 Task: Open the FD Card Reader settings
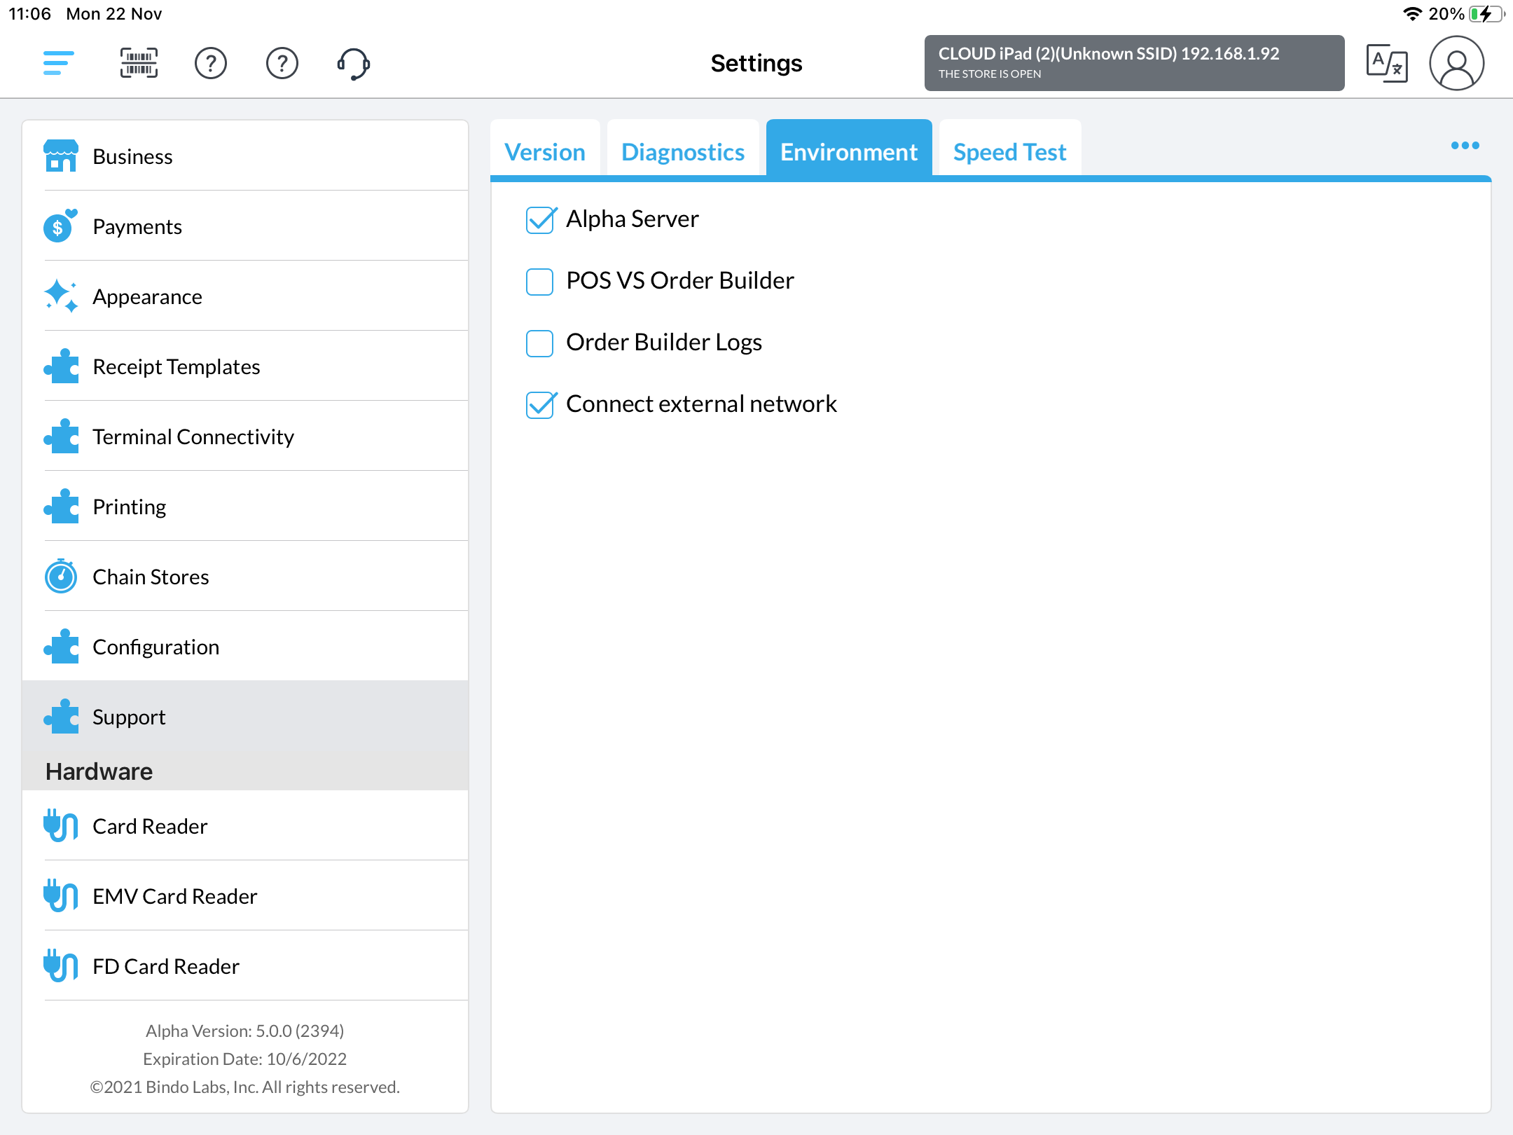click(166, 966)
